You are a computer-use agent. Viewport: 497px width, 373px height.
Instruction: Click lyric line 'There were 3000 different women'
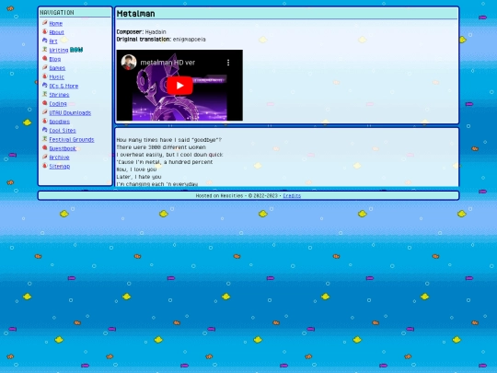(x=161, y=147)
